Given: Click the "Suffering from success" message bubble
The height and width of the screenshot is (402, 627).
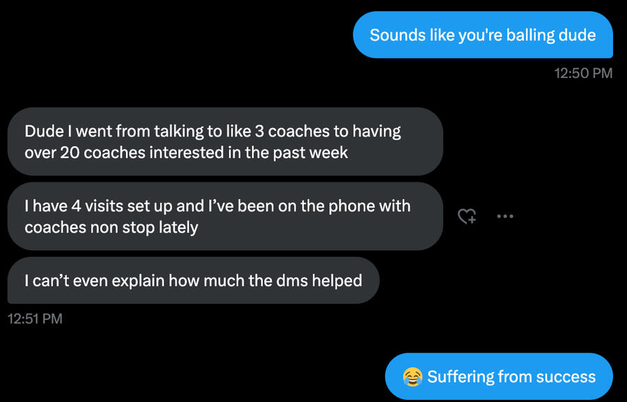Looking at the screenshot, I should (499, 377).
